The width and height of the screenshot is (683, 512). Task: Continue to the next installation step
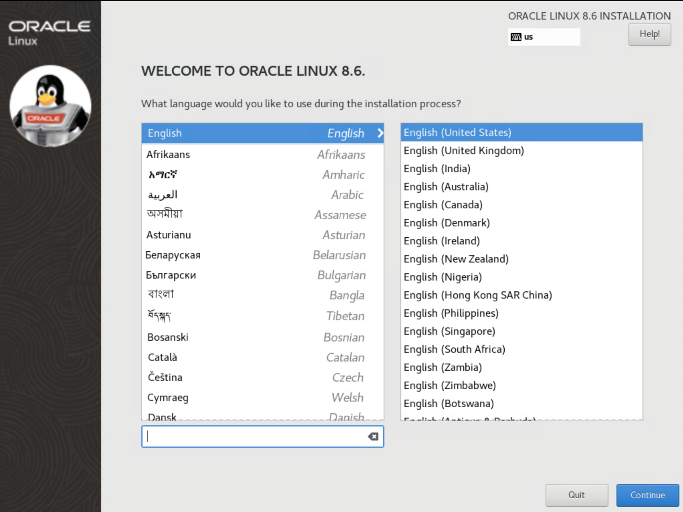[x=647, y=495]
